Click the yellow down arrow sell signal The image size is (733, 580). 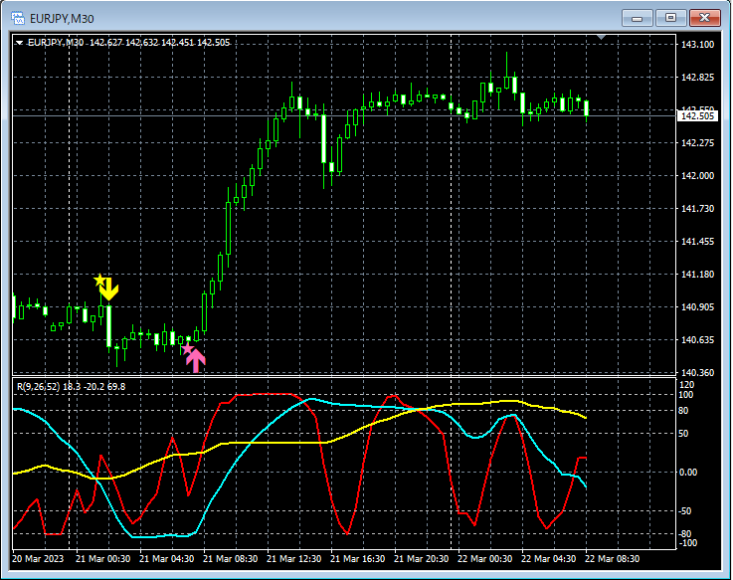(x=109, y=290)
